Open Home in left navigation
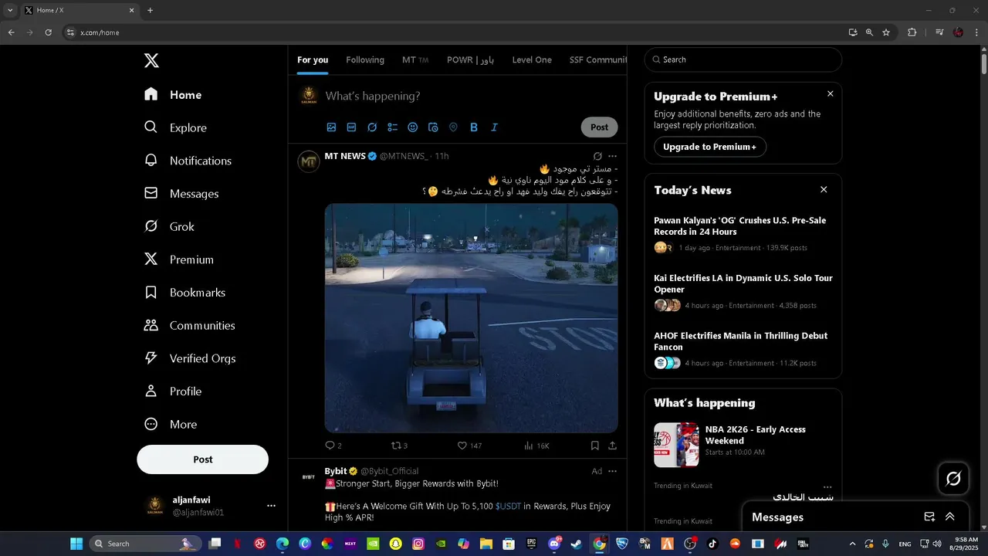 point(173,95)
